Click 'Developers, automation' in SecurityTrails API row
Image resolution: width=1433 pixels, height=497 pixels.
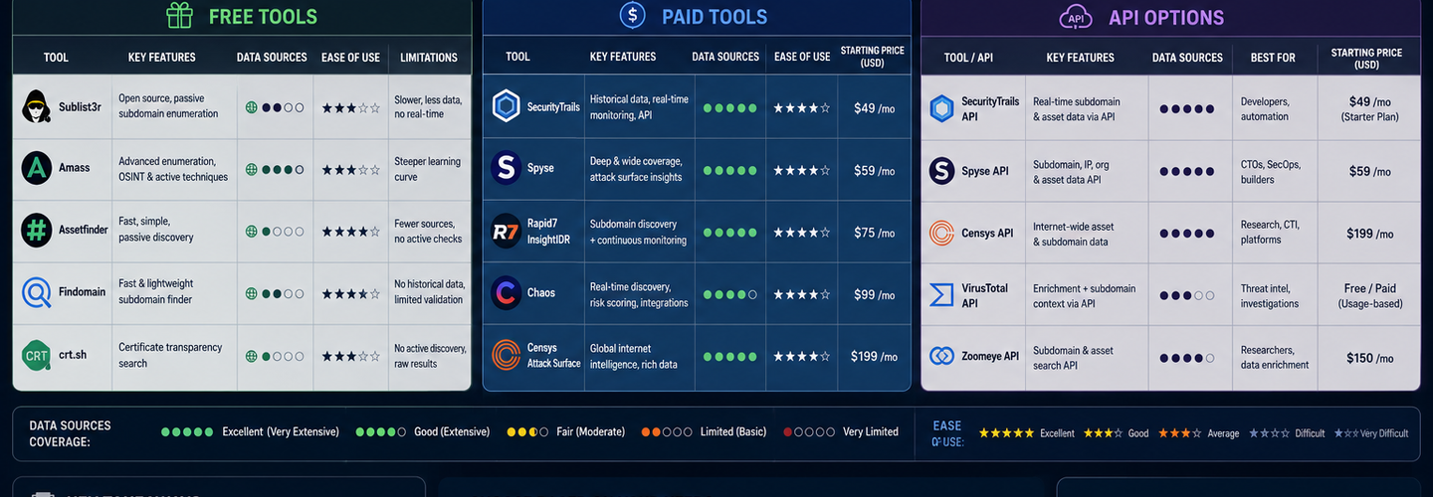(1265, 108)
